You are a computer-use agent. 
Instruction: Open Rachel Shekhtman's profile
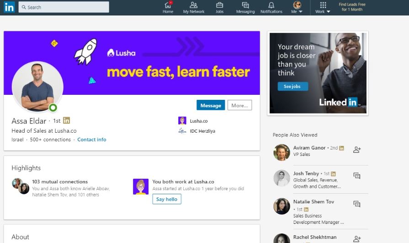pyautogui.click(x=315, y=237)
